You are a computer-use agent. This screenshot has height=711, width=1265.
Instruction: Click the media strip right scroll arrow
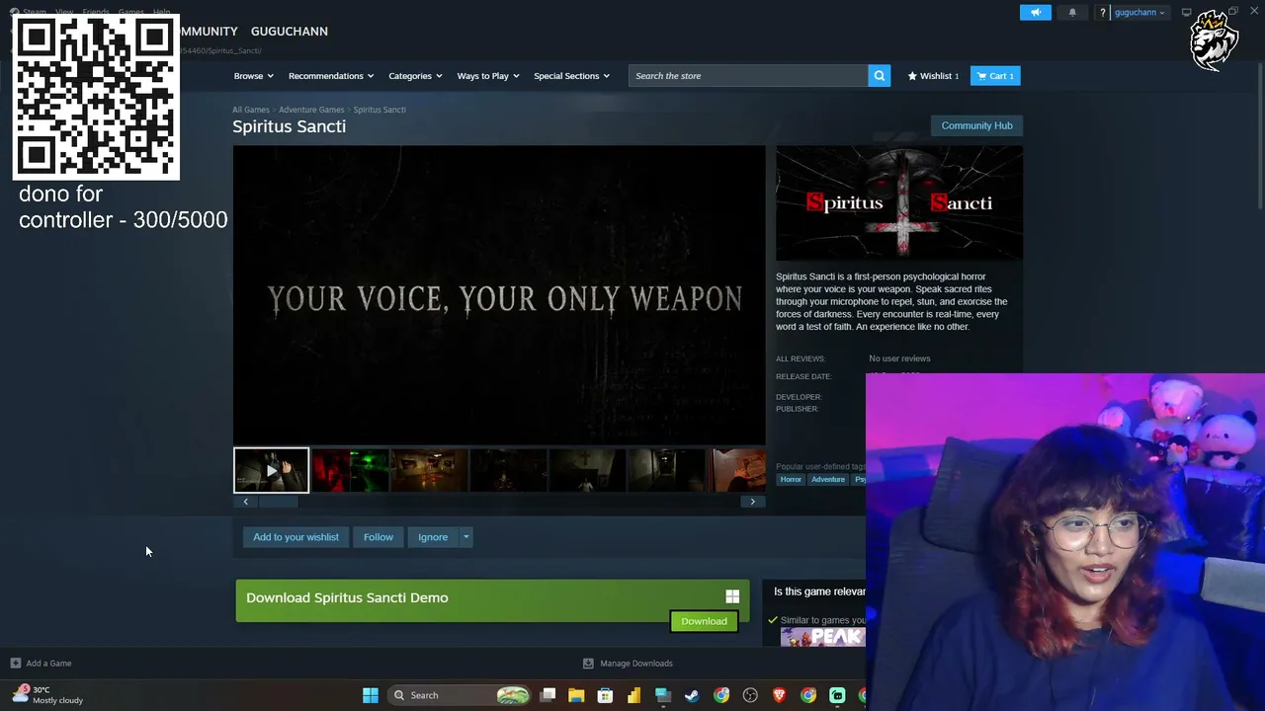(752, 502)
